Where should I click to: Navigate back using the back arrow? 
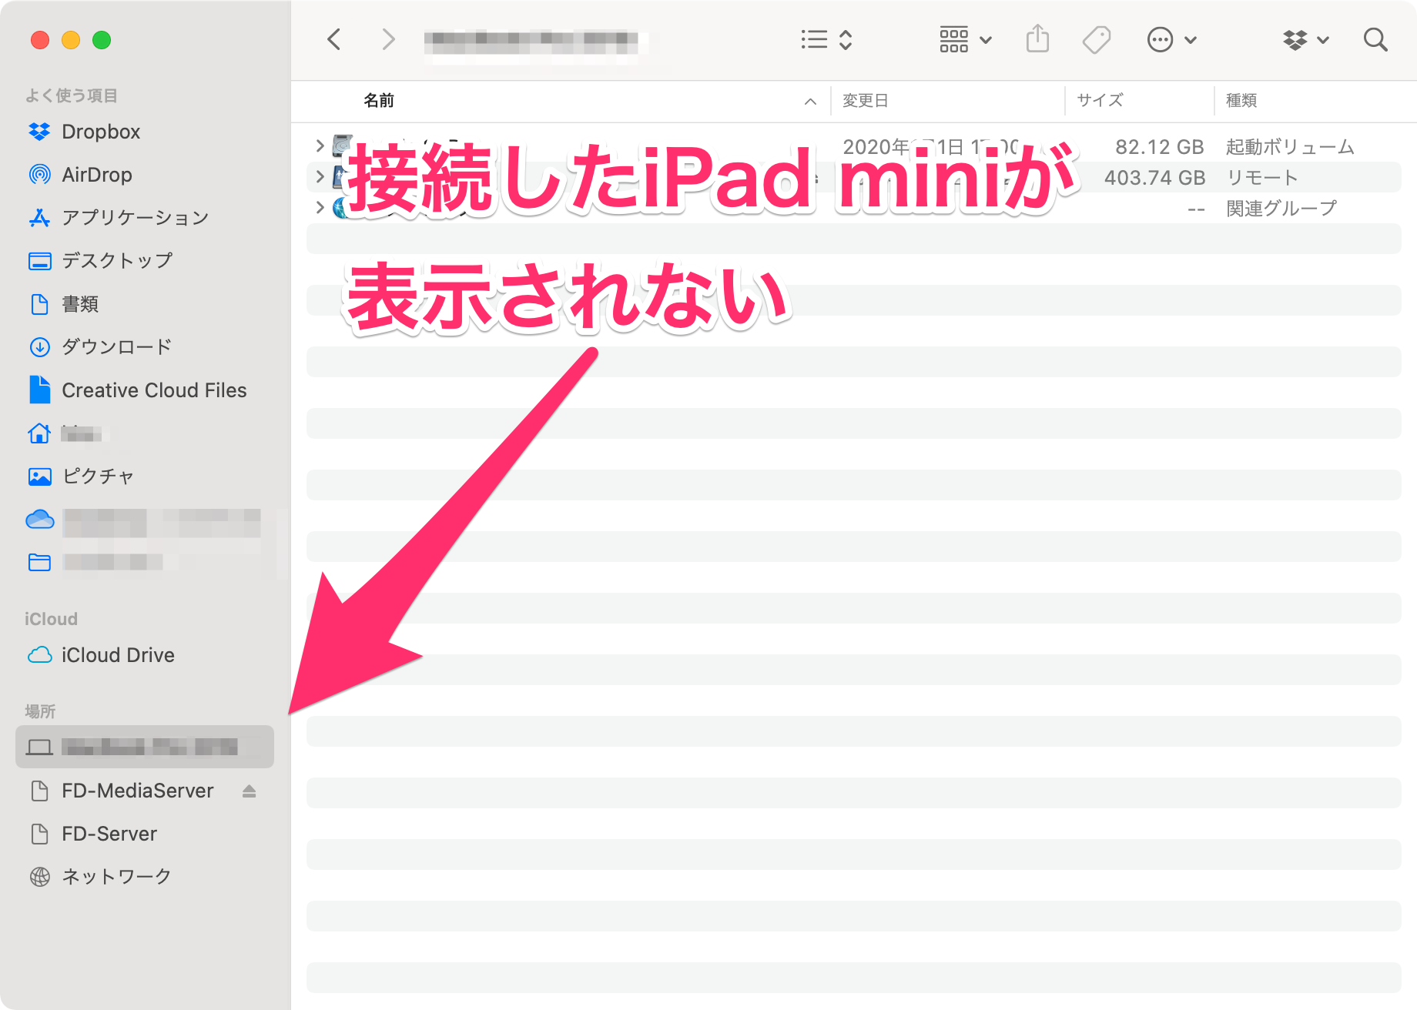click(x=334, y=39)
